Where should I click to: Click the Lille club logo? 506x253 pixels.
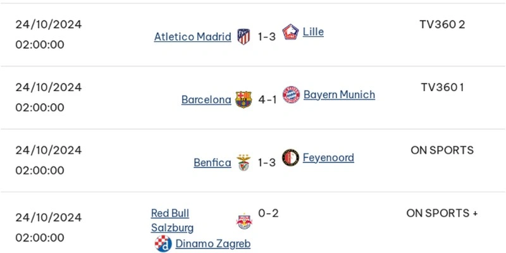291,32
